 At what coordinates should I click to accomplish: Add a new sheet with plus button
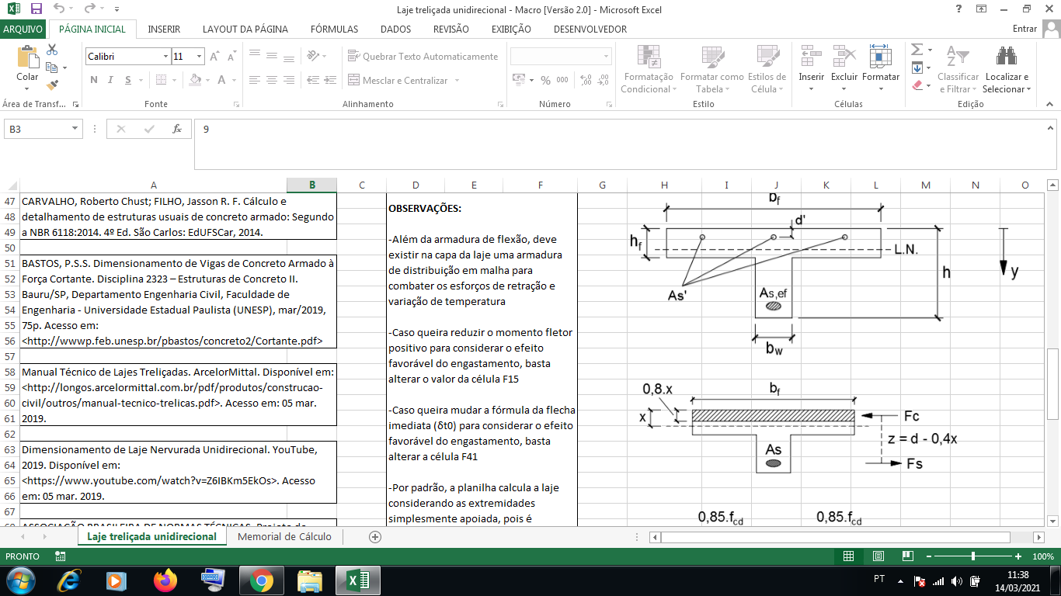pos(375,536)
